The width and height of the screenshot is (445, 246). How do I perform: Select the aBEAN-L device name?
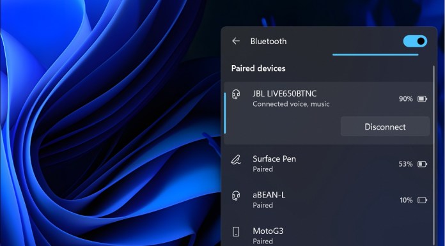coord(269,195)
